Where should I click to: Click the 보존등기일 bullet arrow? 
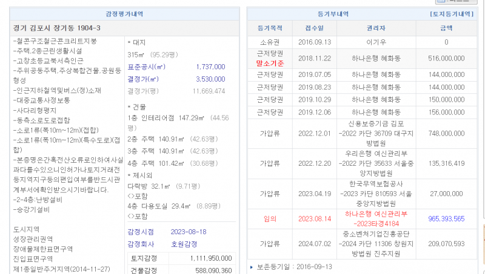click(x=252, y=266)
